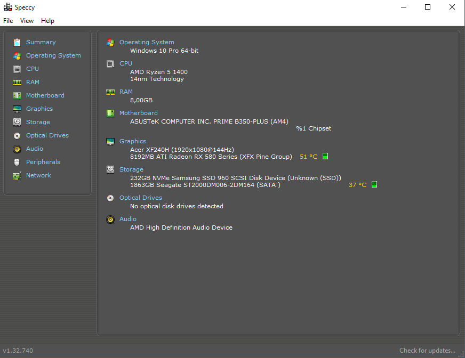Screen dimensions: 465x358
Task: Select the Storage section in sidebar
Action: (38, 122)
